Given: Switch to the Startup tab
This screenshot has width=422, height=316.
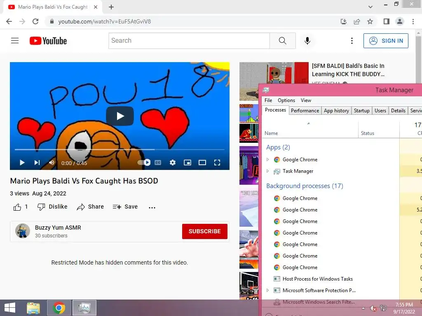Looking at the screenshot, I should point(362,110).
